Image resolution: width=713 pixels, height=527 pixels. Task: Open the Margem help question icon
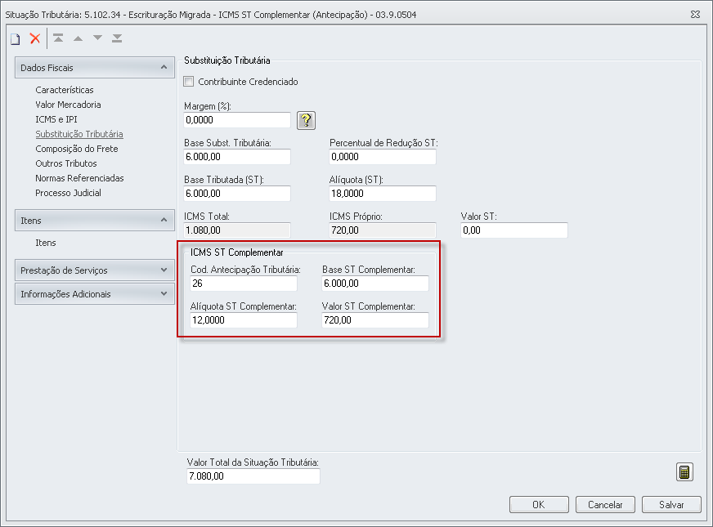click(x=306, y=120)
